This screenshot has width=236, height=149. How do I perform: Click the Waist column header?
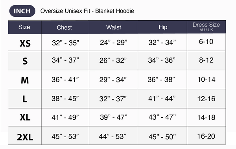[114, 27]
